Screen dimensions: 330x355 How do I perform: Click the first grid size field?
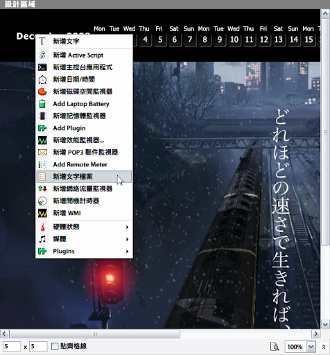(12, 347)
